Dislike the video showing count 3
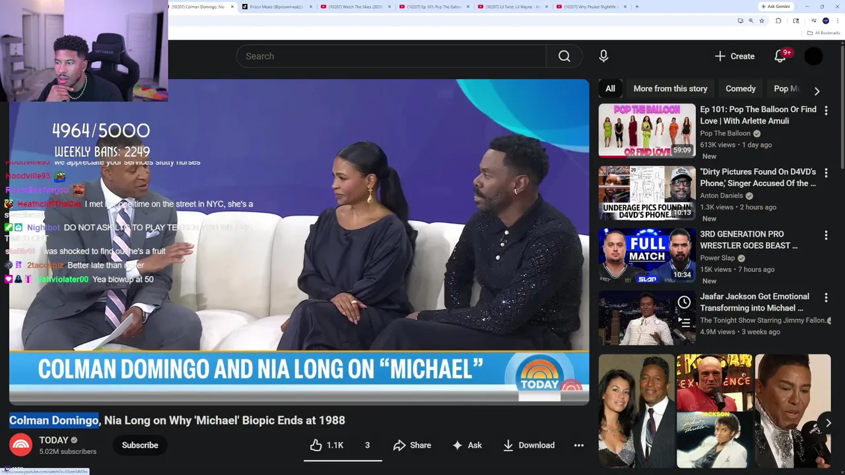 click(x=367, y=445)
